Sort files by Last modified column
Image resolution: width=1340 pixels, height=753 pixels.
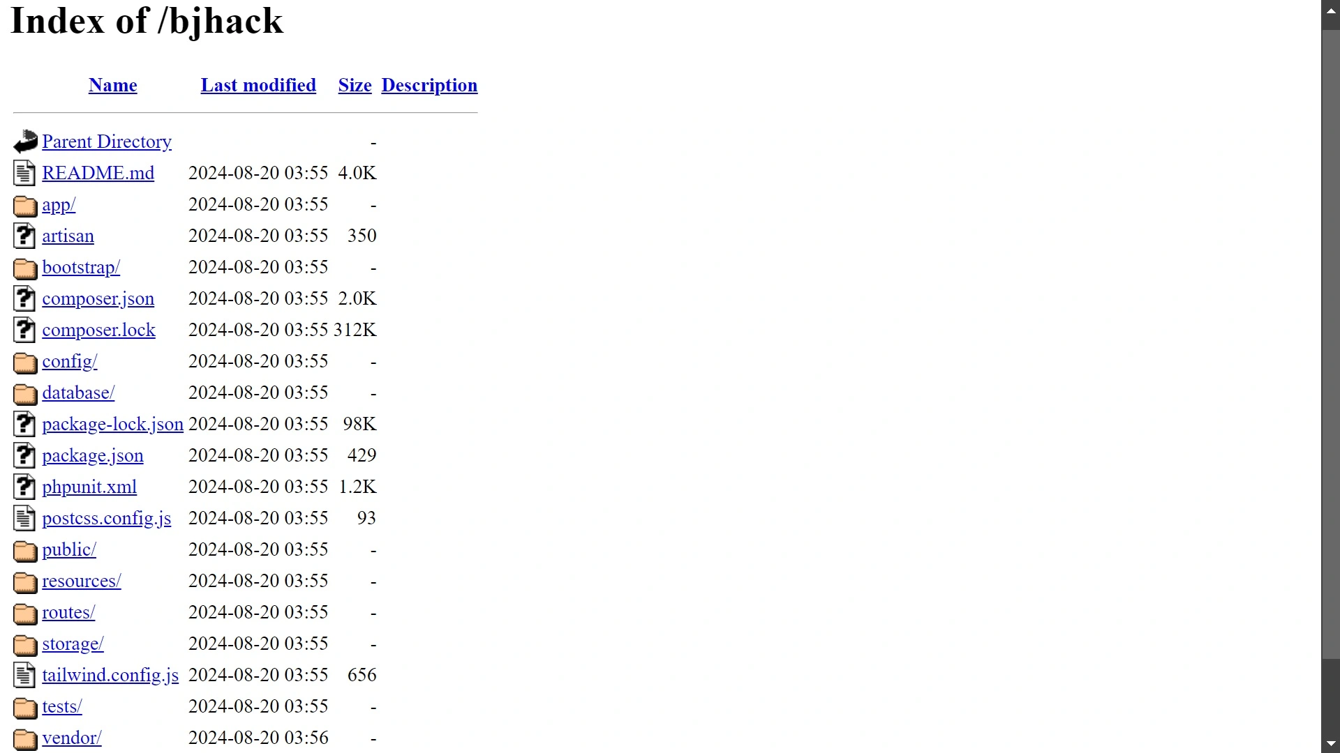coord(258,84)
